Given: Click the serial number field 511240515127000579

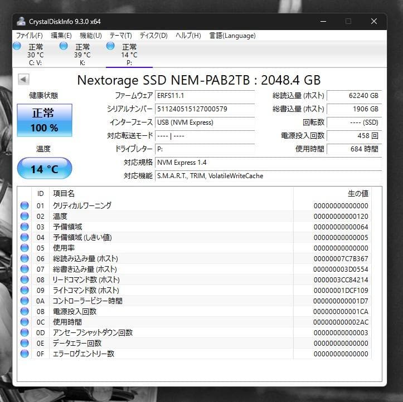Looking at the screenshot, I should tap(205, 109).
